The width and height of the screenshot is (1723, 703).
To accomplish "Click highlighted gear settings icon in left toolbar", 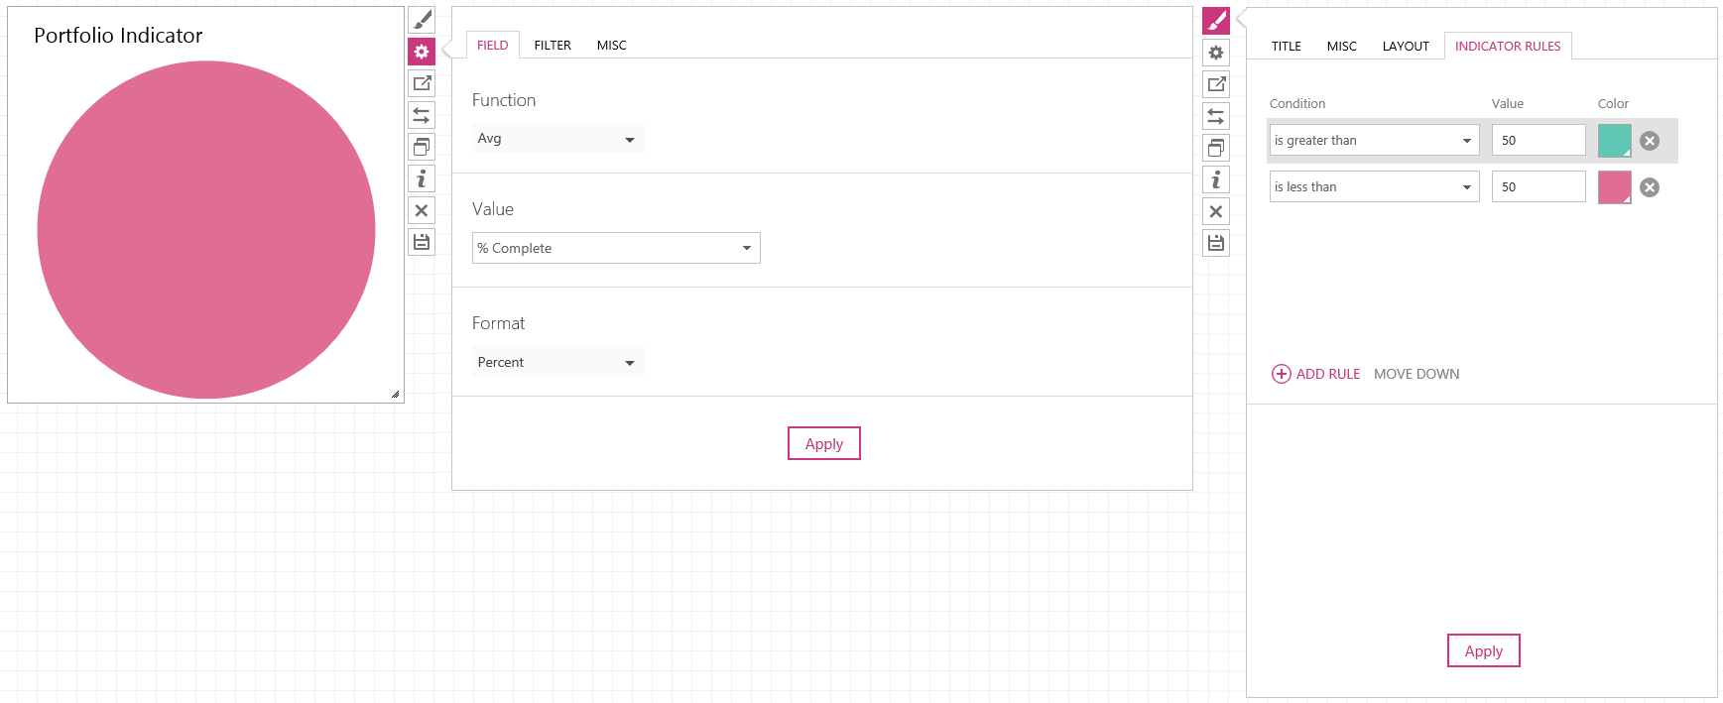I will click(422, 52).
